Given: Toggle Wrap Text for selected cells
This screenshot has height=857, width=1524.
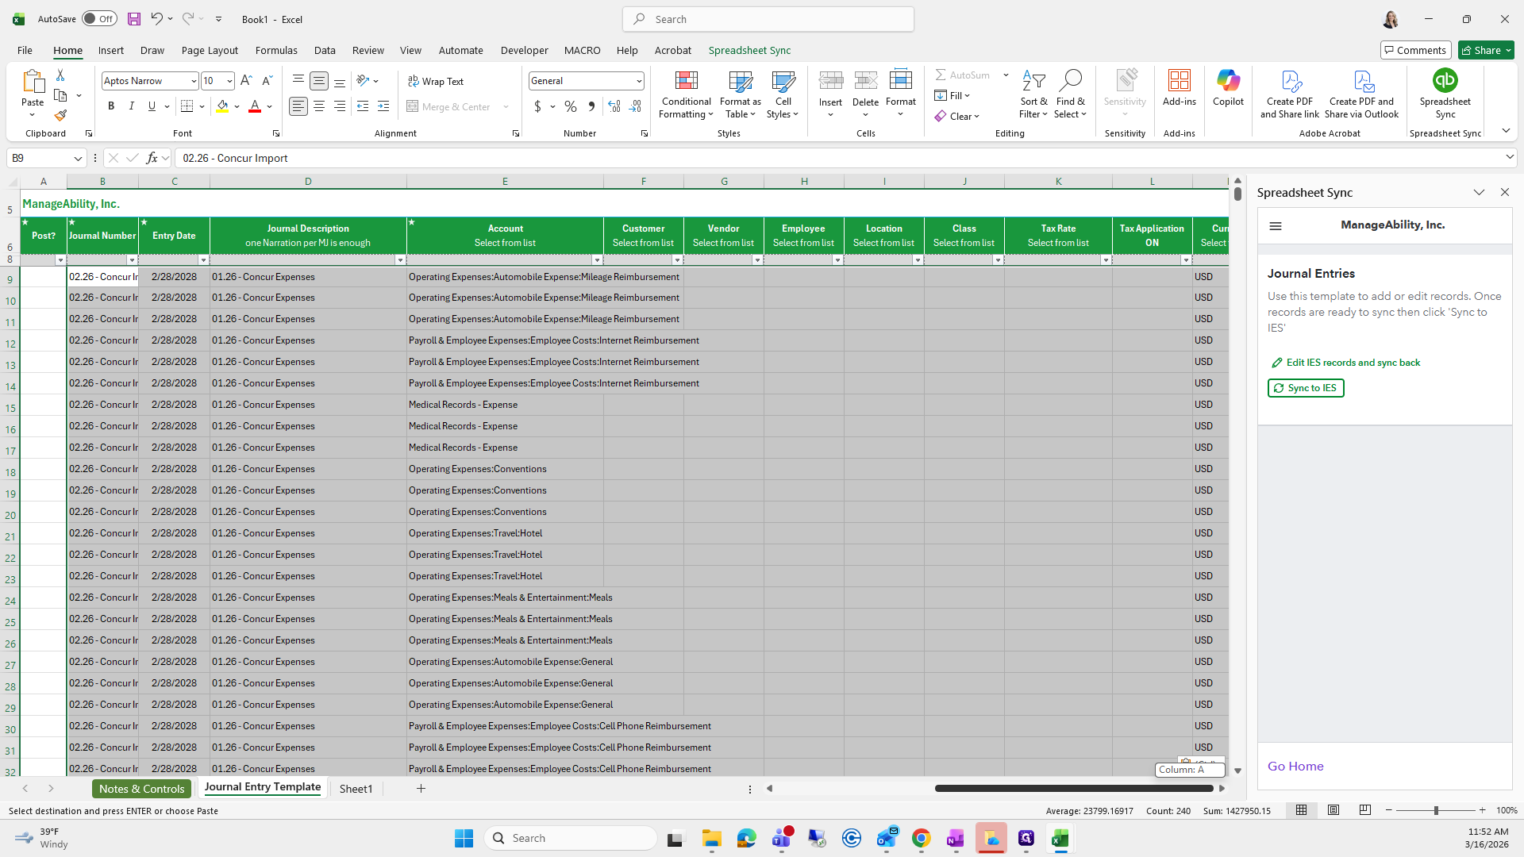Looking at the screenshot, I should coord(435,82).
